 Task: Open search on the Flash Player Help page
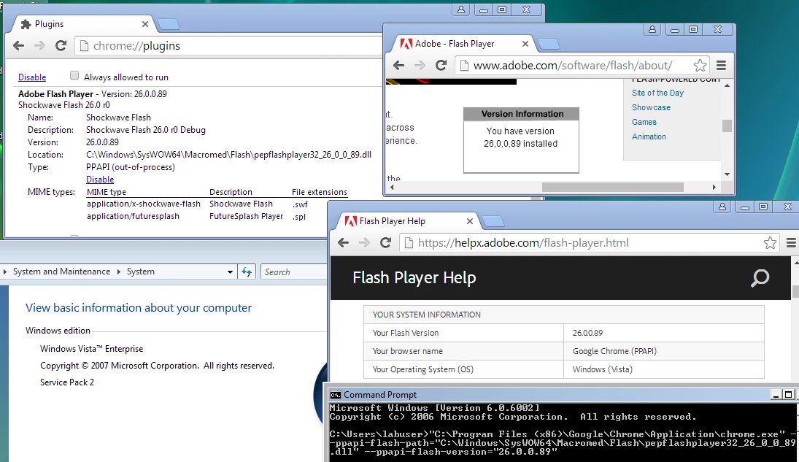click(760, 278)
